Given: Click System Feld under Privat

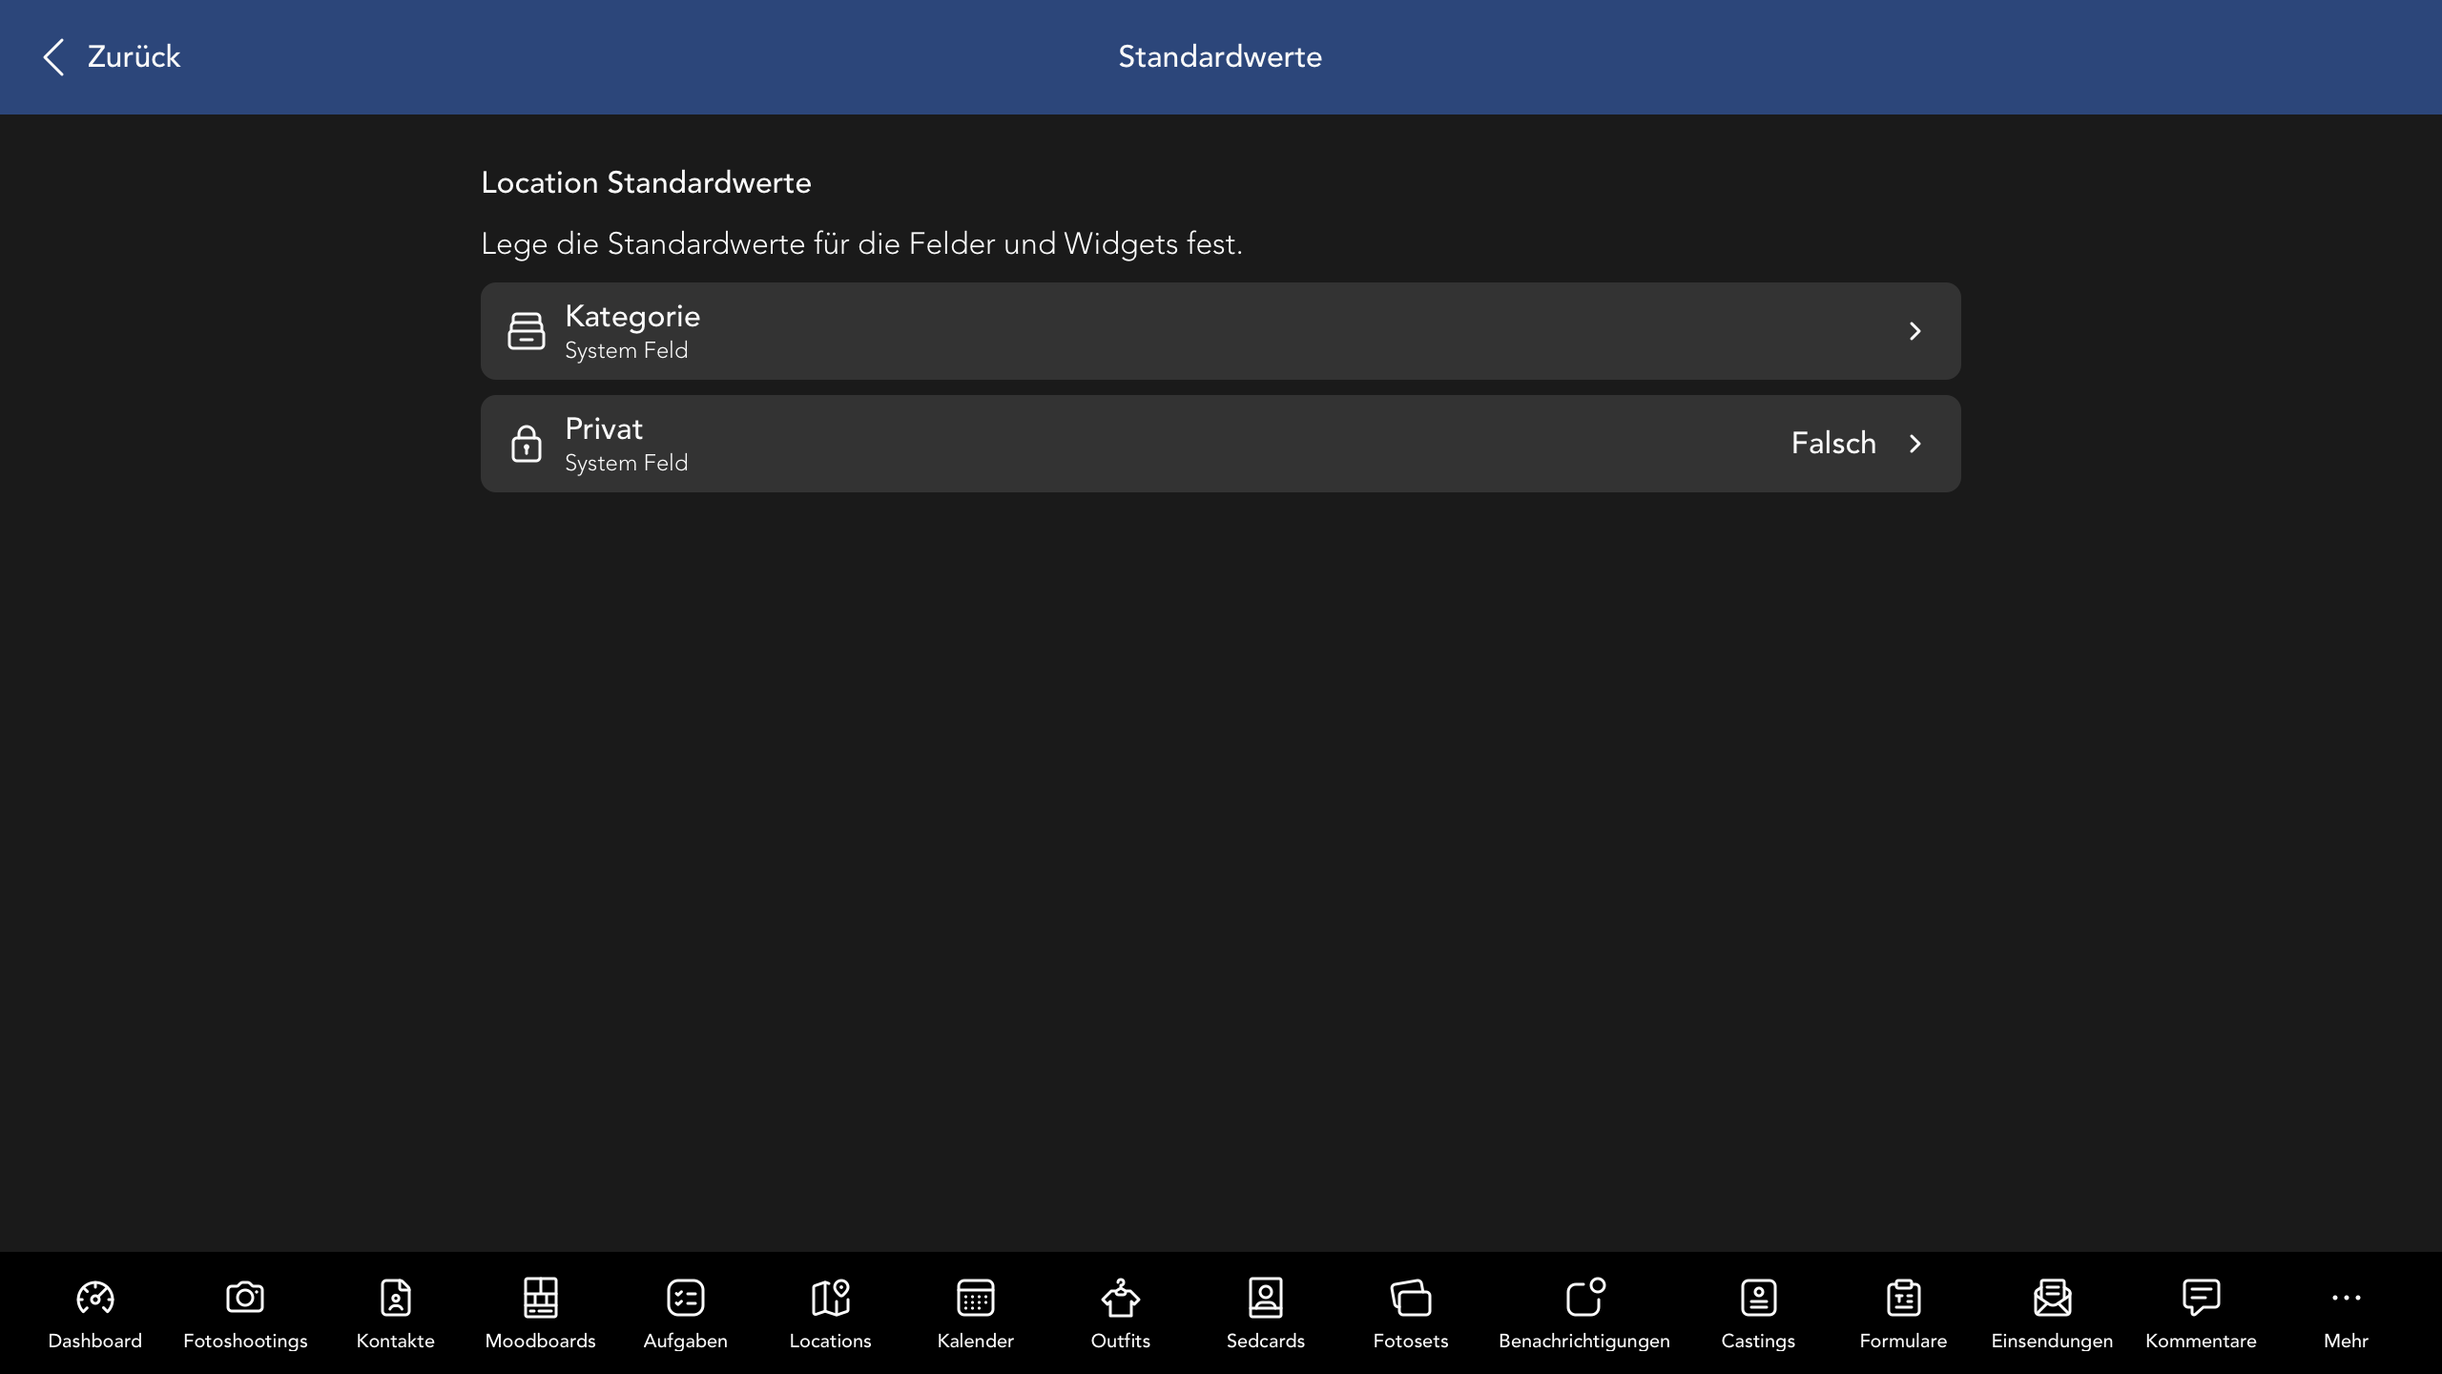Looking at the screenshot, I should 627,463.
